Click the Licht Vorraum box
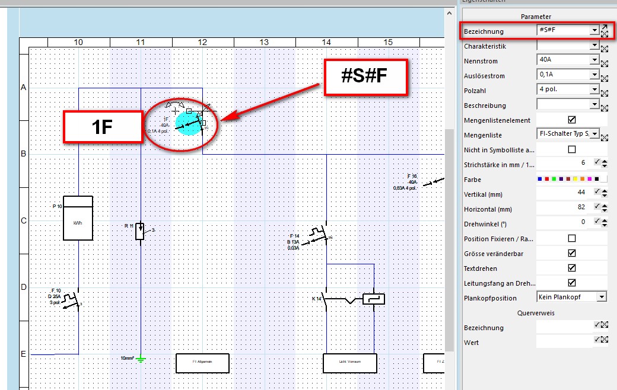This screenshot has width=617, height=390. click(349, 363)
